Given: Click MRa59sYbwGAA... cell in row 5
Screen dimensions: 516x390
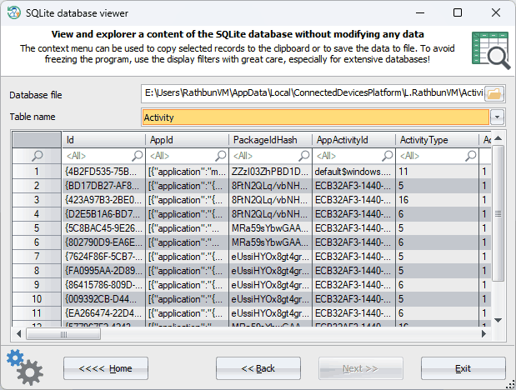Looking at the screenshot, I should [270, 228].
